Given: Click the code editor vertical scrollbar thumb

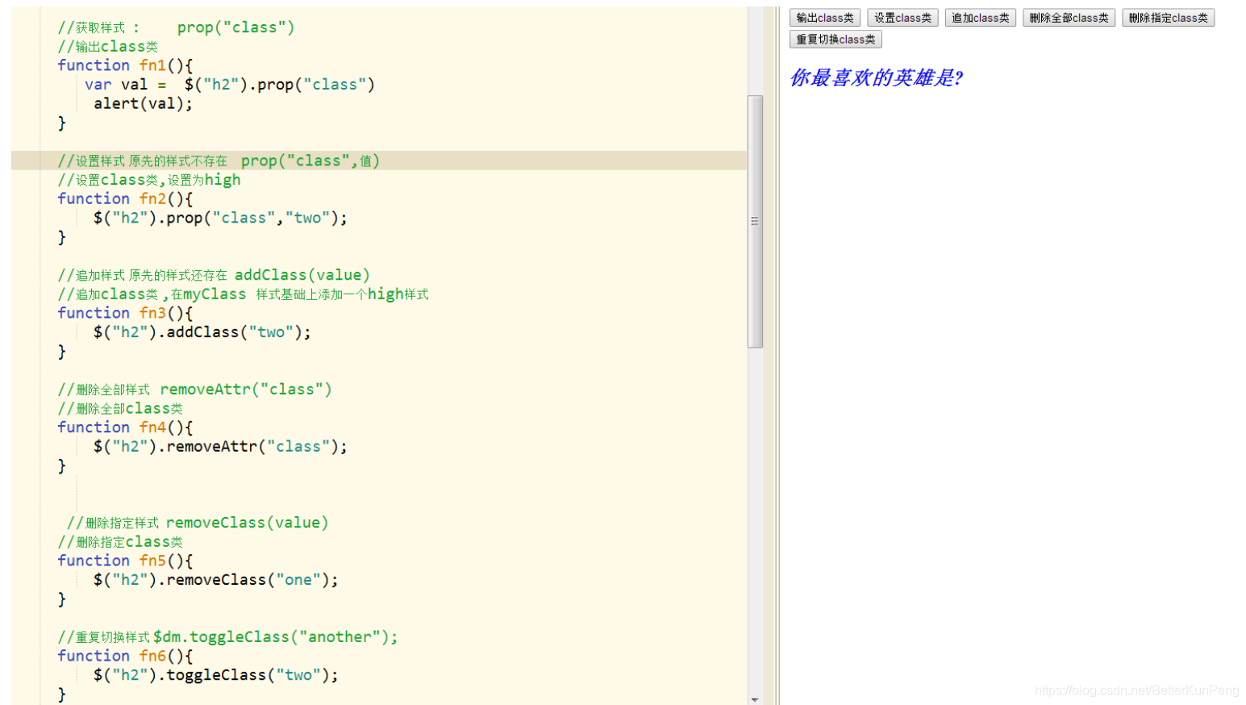Looking at the screenshot, I should pyautogui.click(x=755, y=221).
